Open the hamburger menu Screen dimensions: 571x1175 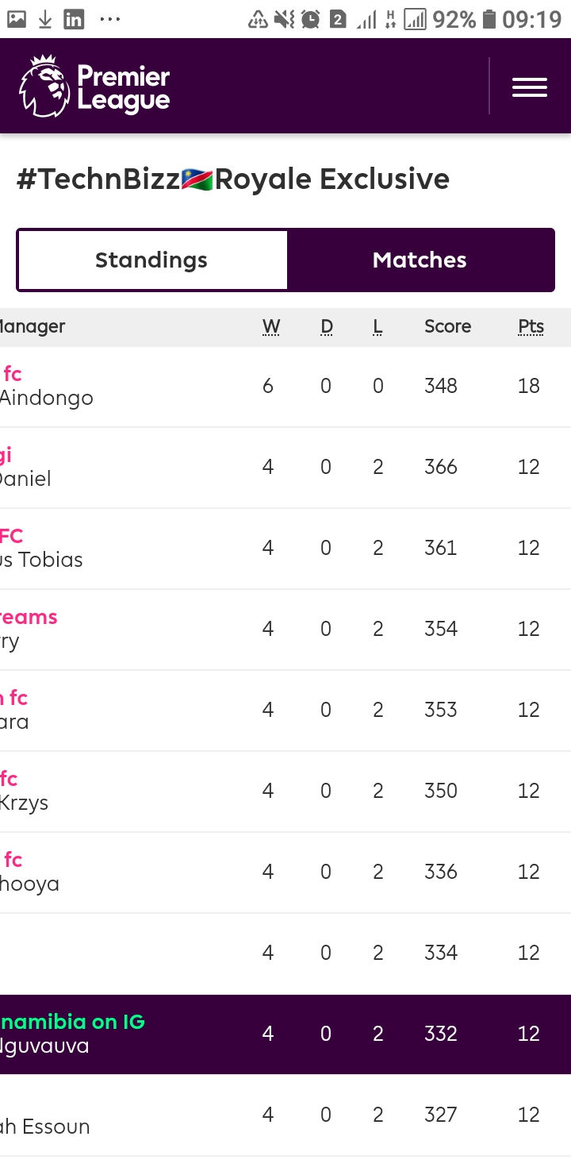(529, 87)
